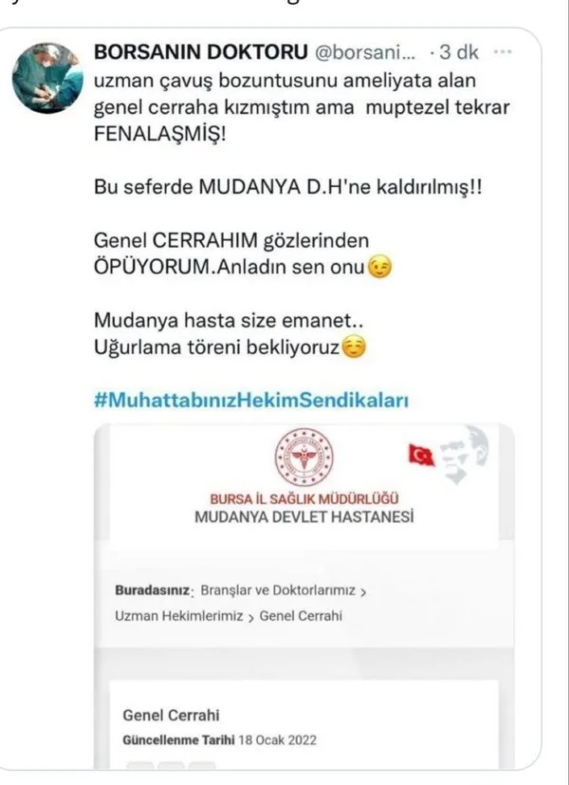Open the Mudanya Devlet Hastanesi title
The image size is (569, 785).
point(304,516)
